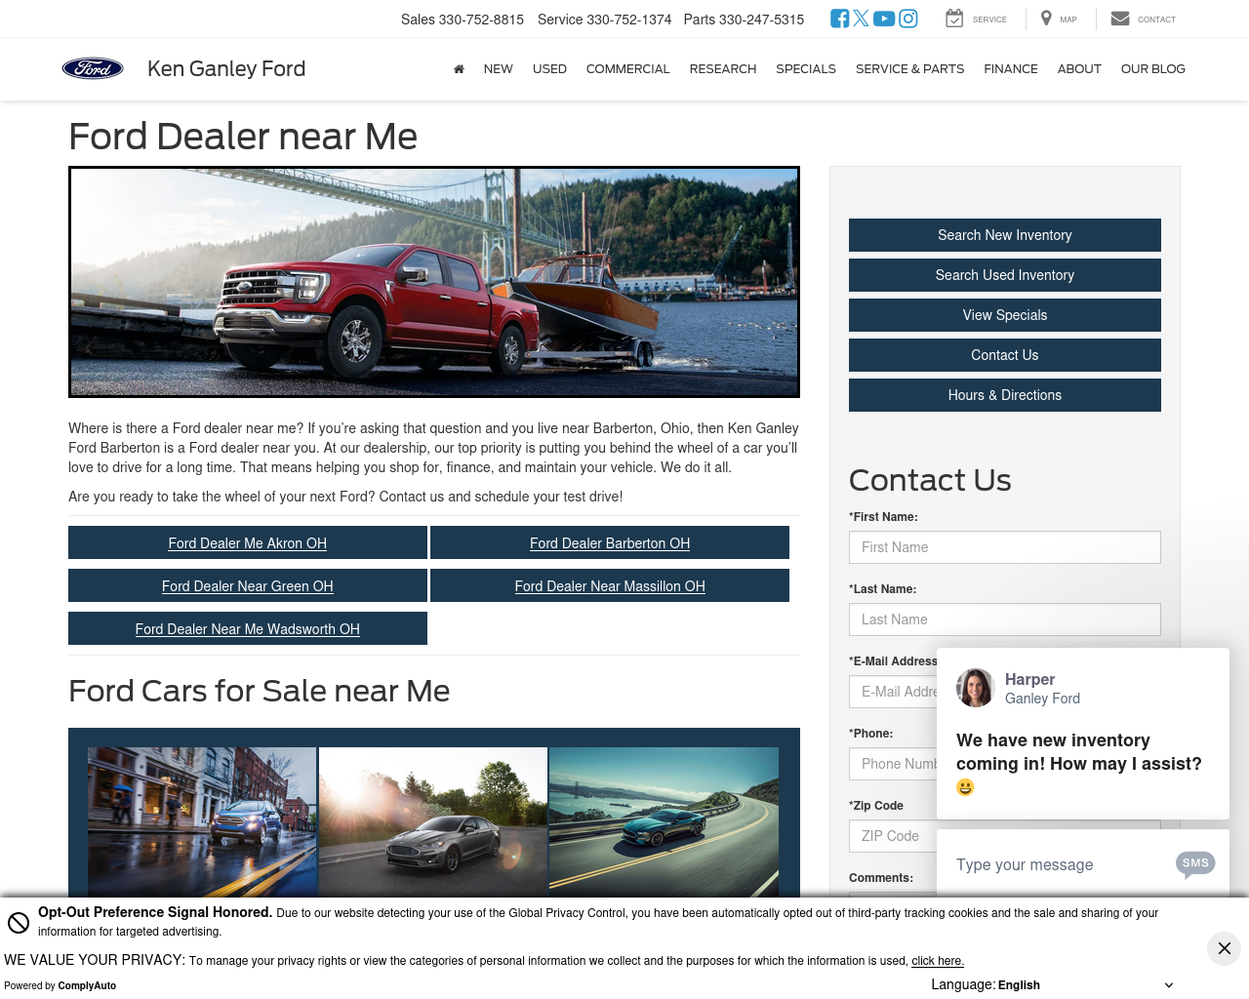Open the OUR BLOG menu item

point(1153,69)
